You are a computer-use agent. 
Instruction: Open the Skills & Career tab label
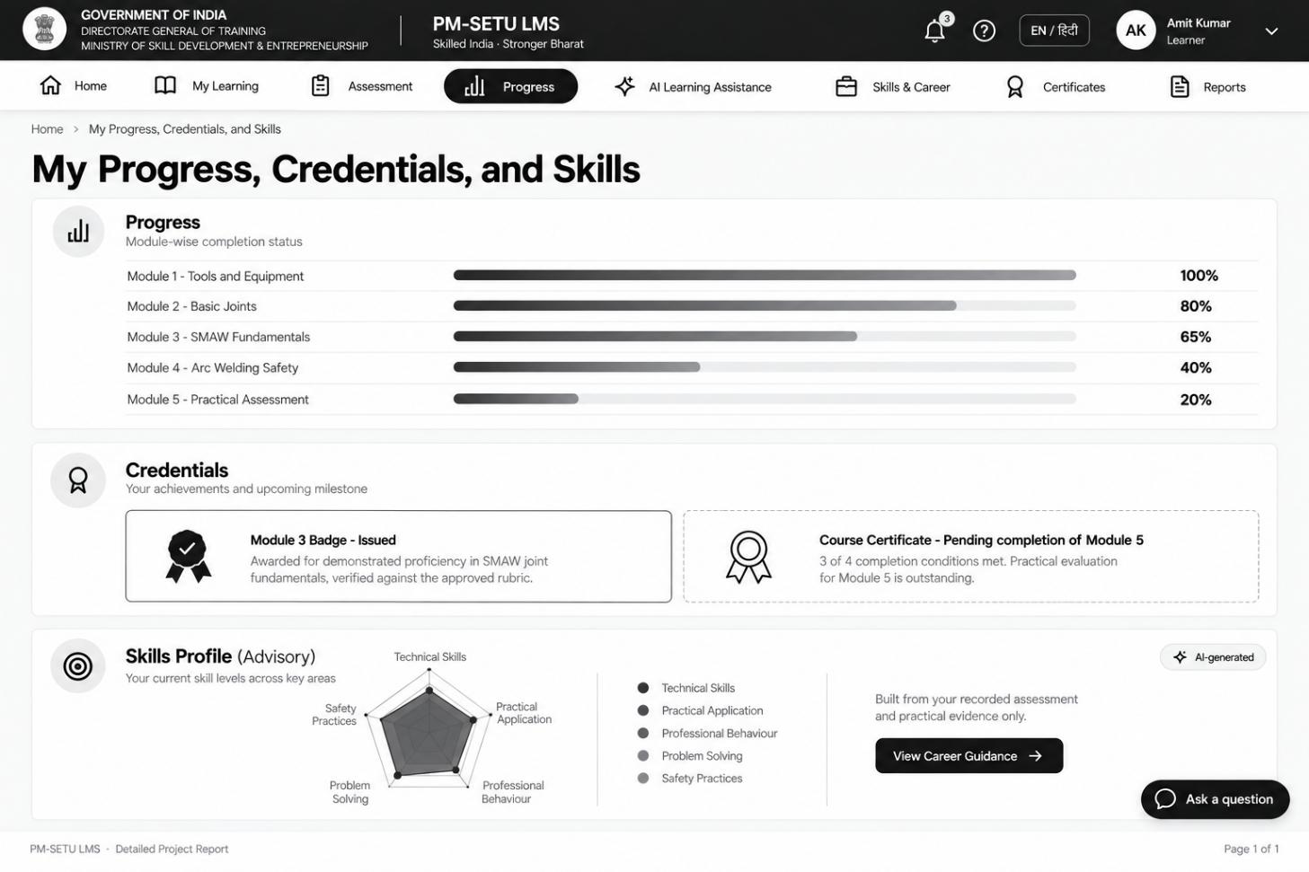click(x=911, y=87)
